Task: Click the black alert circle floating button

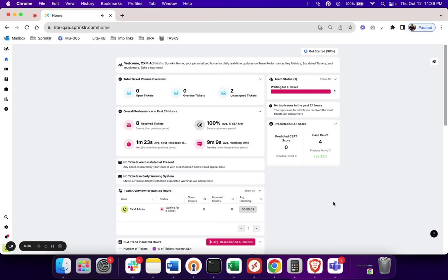Action: click(x=434, y=234)
